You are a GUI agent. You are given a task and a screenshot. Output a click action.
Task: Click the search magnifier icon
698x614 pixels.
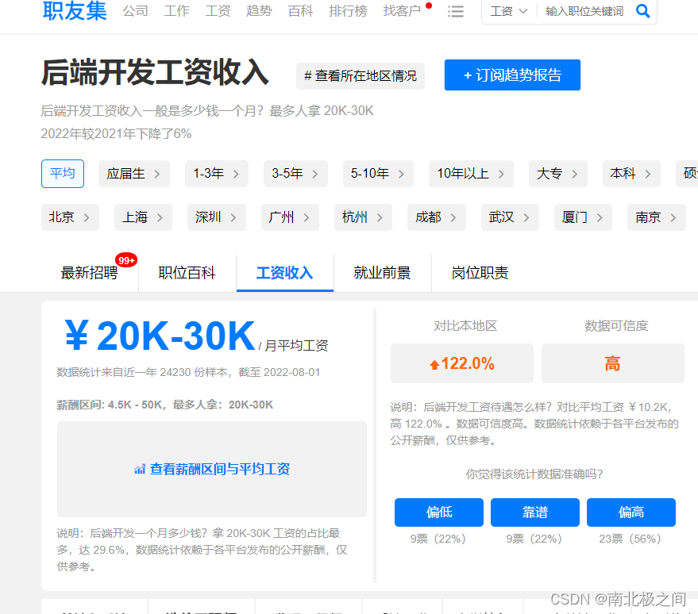tap(642, 12)
